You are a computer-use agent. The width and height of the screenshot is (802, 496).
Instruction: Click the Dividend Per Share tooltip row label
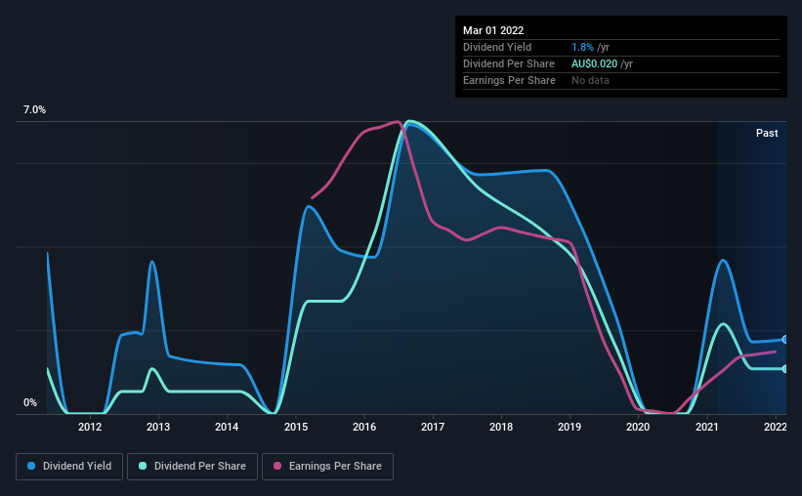pyautogui.click(x=508, y=63)
